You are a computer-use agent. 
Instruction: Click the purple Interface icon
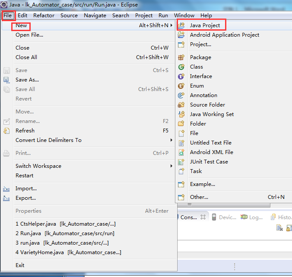[181, 76]
